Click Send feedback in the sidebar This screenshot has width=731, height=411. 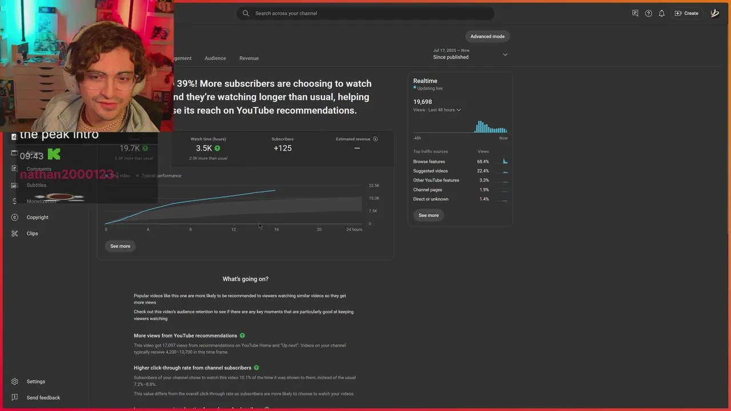click(43, 398)
